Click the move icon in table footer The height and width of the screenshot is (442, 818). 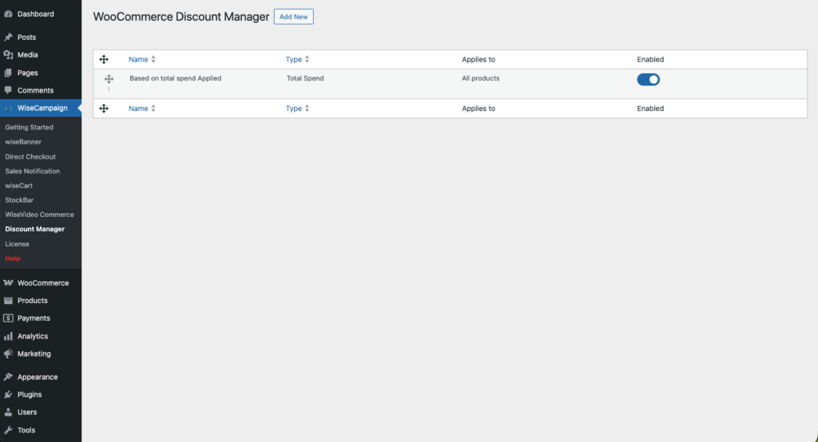click(x=104, y=109)
